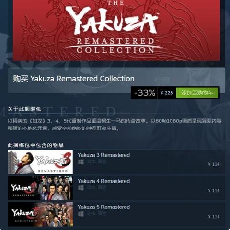This screenshot has height=230, width=230.
Task: Click the Yakuza 3 Remastered title link
Action: [x=103, y=155]
